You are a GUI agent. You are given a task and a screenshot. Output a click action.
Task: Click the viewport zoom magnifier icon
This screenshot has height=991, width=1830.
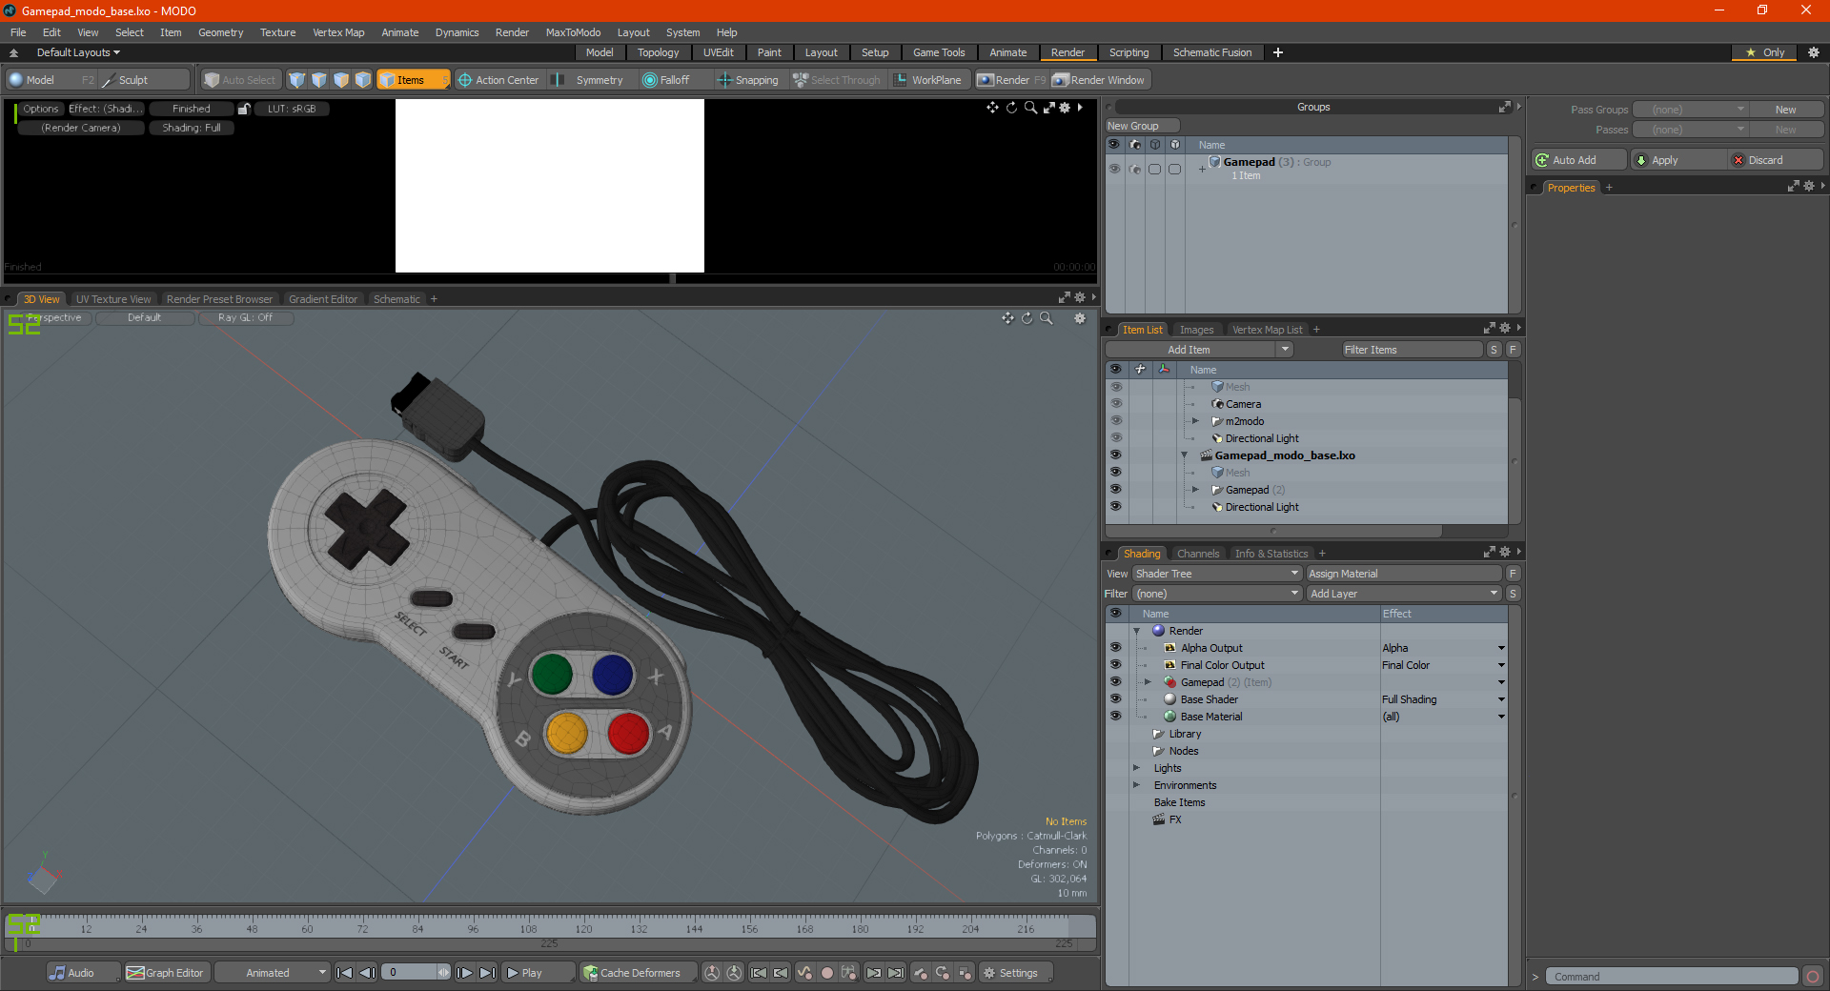[1046, 318]
